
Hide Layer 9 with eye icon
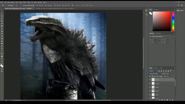click(x=150, y=87)
